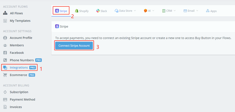The width and height of the screenshot is (235, 112).
Task: Click the Facebook icon in sidebar
Action: point(5,53)
